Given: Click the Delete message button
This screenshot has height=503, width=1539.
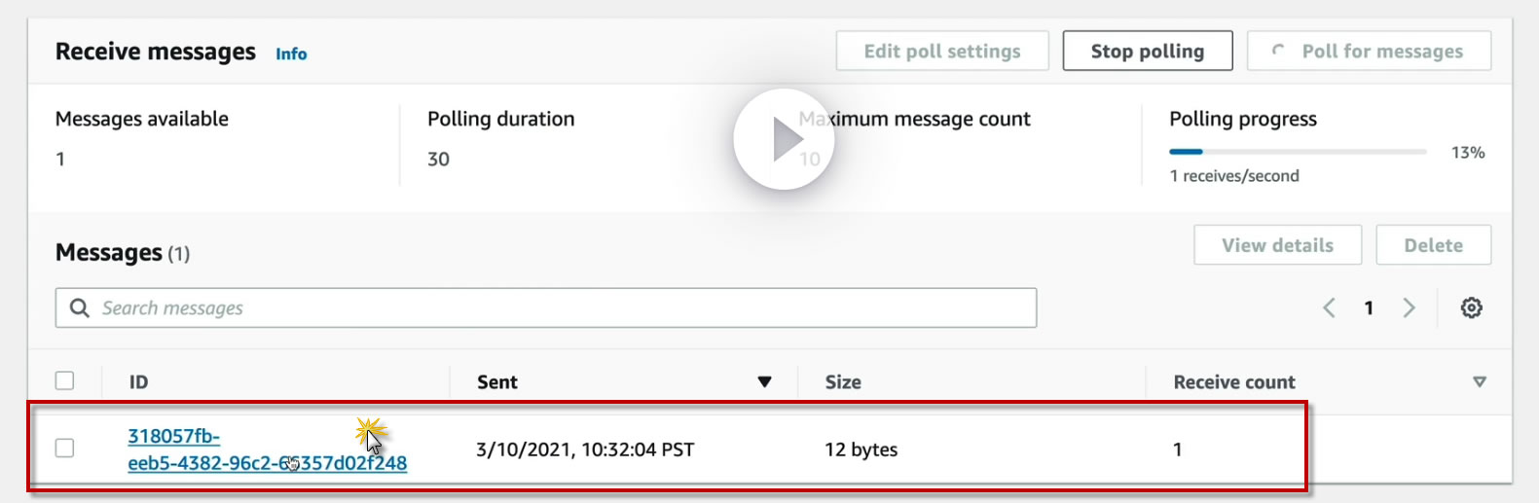Looking at the screenshot, I should point(1432,245).
